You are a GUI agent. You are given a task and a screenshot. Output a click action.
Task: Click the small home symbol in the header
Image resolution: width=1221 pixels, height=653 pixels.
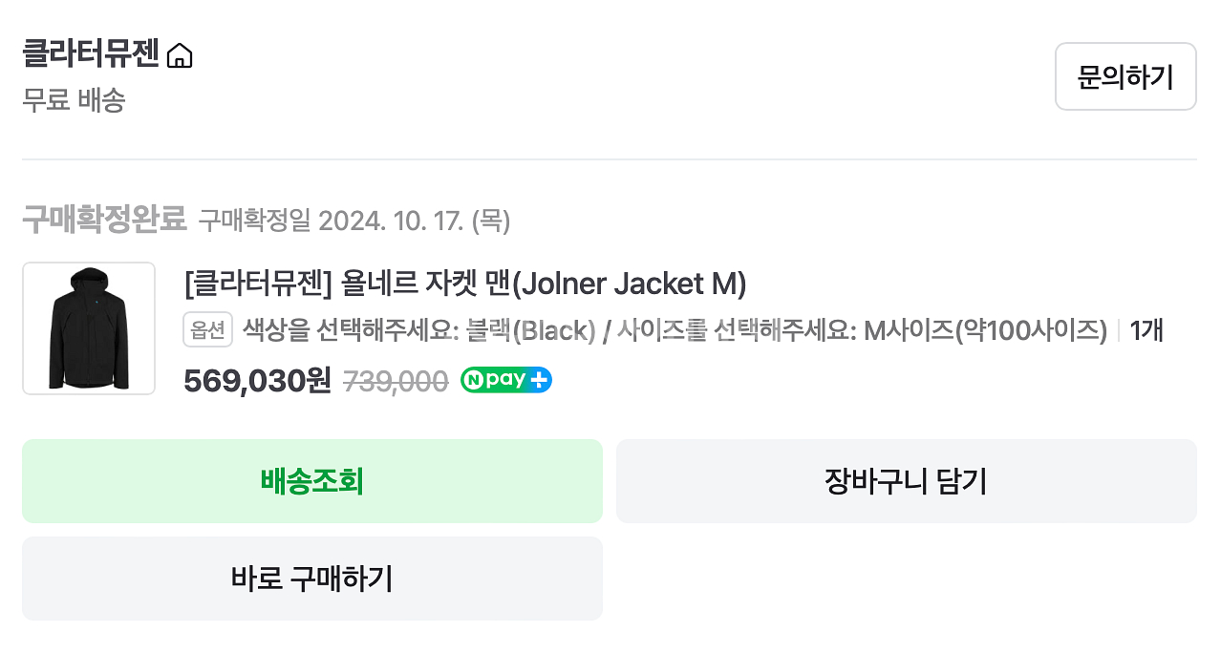pos(181,55)
